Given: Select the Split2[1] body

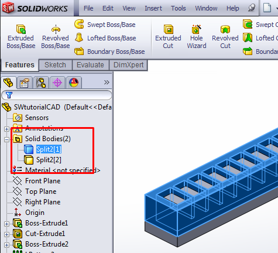Looking at the screenshot, I should coord(49,149).
